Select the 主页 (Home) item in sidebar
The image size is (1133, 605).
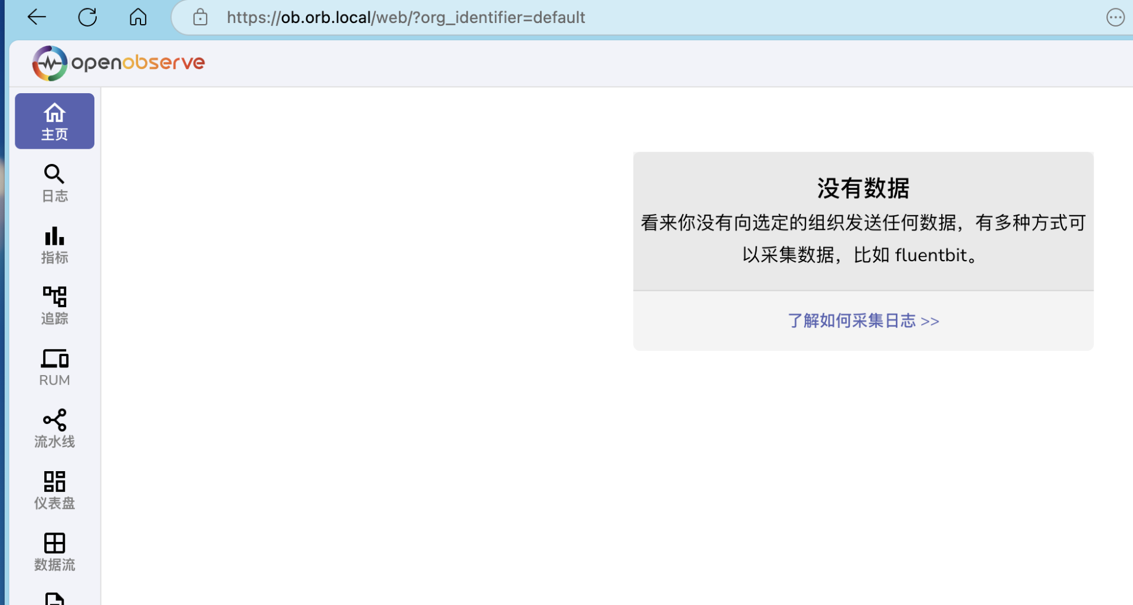(54, 121)
